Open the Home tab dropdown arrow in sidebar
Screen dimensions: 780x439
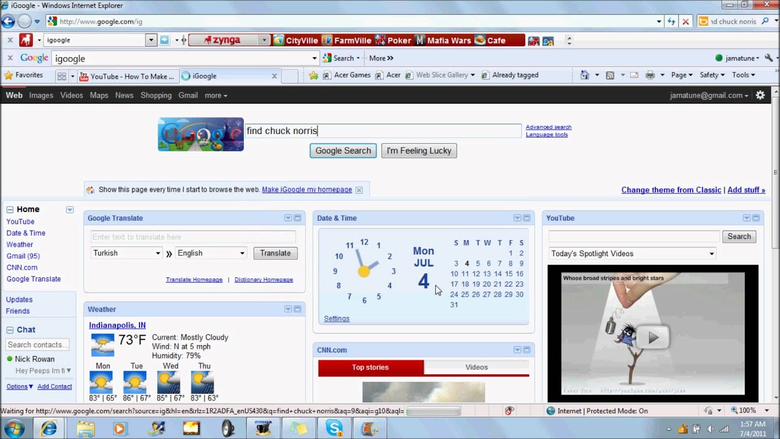click(69, 210)
